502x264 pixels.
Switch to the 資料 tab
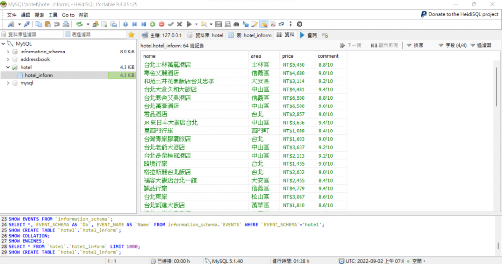click(x=285, y=35)
